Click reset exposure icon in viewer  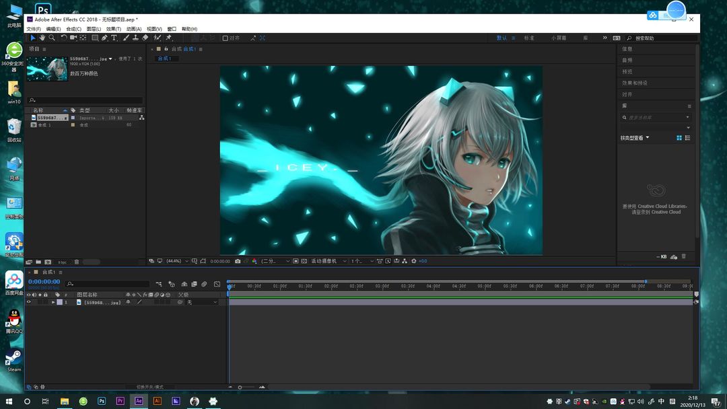pos(414,261)
